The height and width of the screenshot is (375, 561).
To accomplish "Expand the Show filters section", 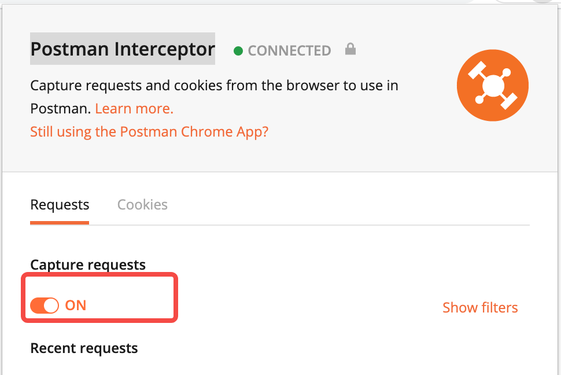I will tap(480, 307).
